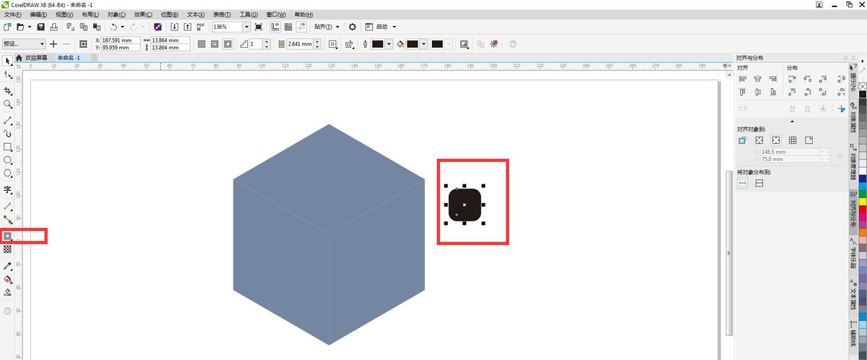Select the Crop tool

(x=8, y=91)
